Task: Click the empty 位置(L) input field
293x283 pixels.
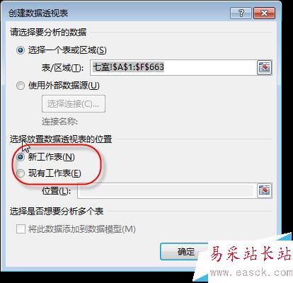Action: point(167,190)
